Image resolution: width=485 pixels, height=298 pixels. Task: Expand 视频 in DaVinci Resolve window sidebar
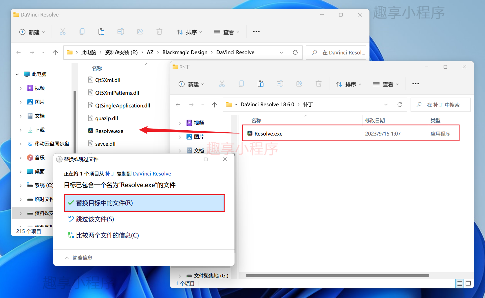(21, 88)
